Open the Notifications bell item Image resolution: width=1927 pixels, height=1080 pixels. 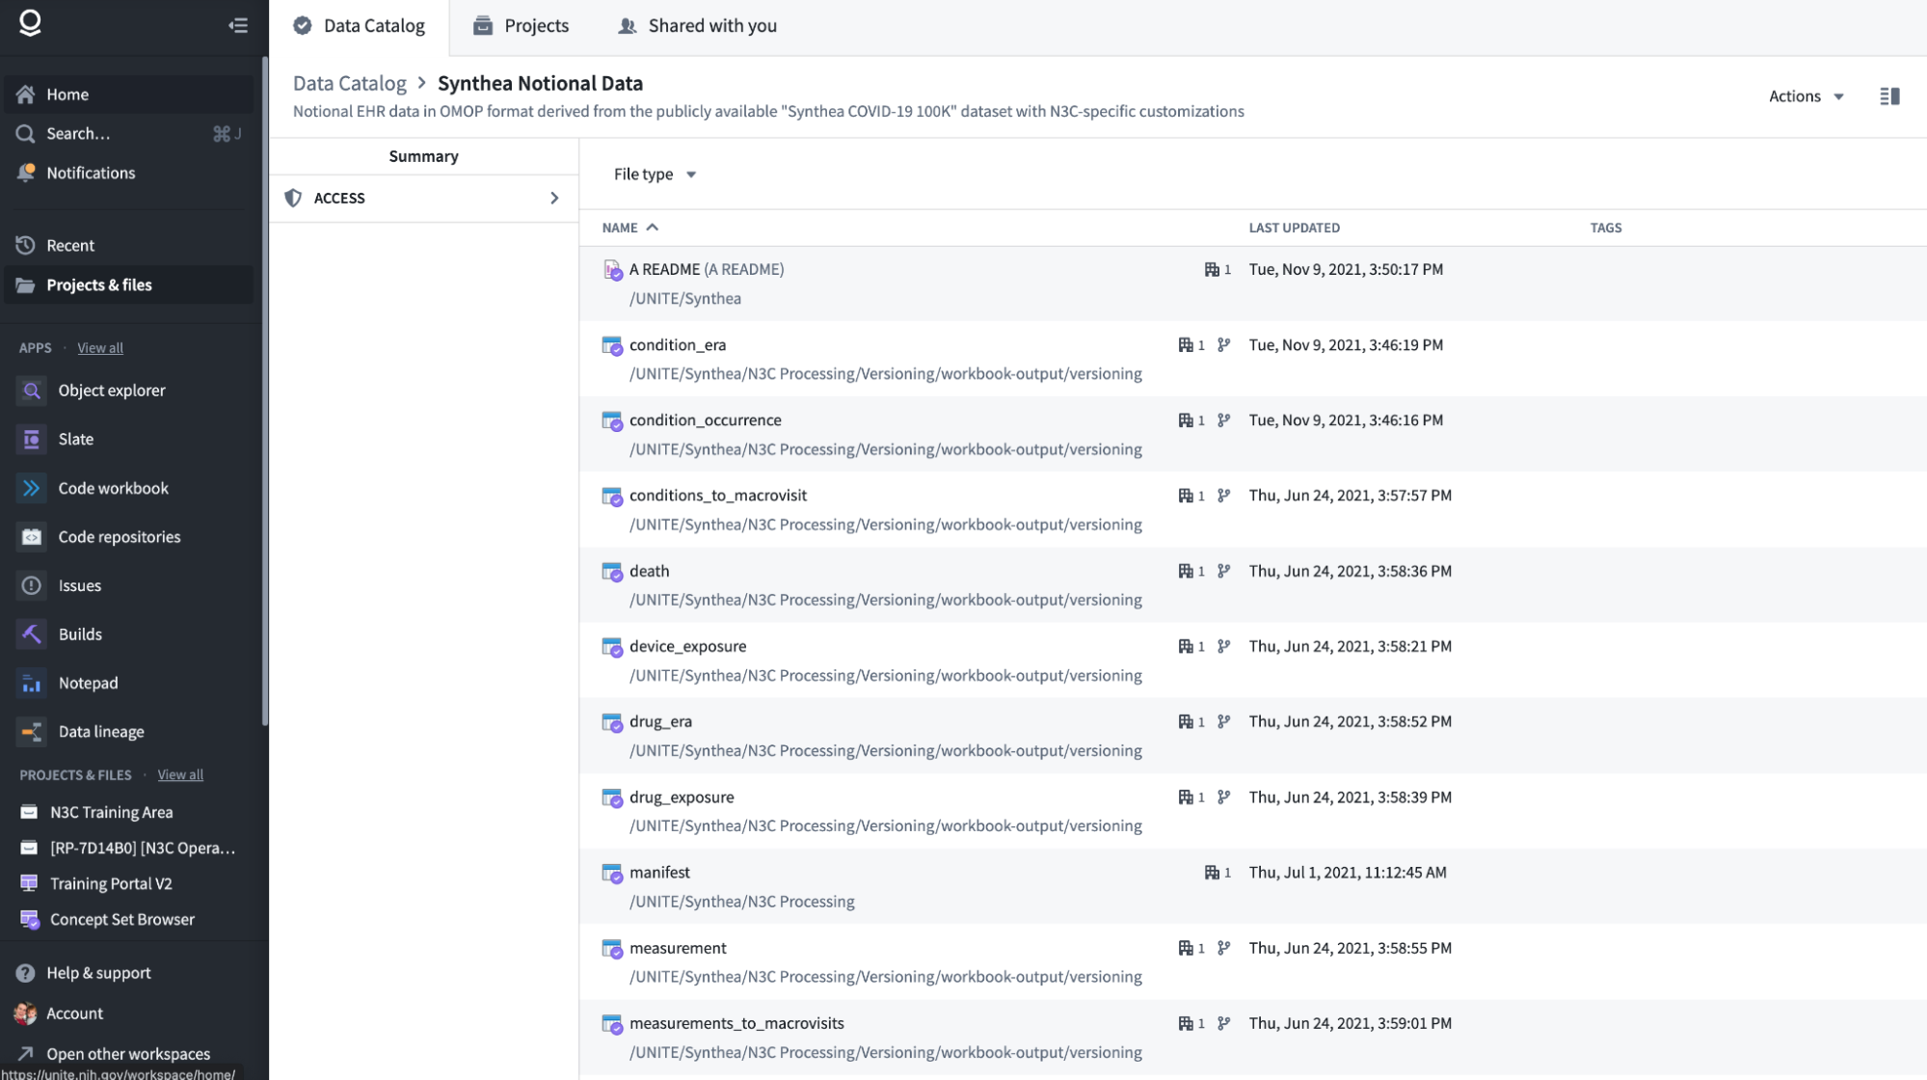[91, 174]
